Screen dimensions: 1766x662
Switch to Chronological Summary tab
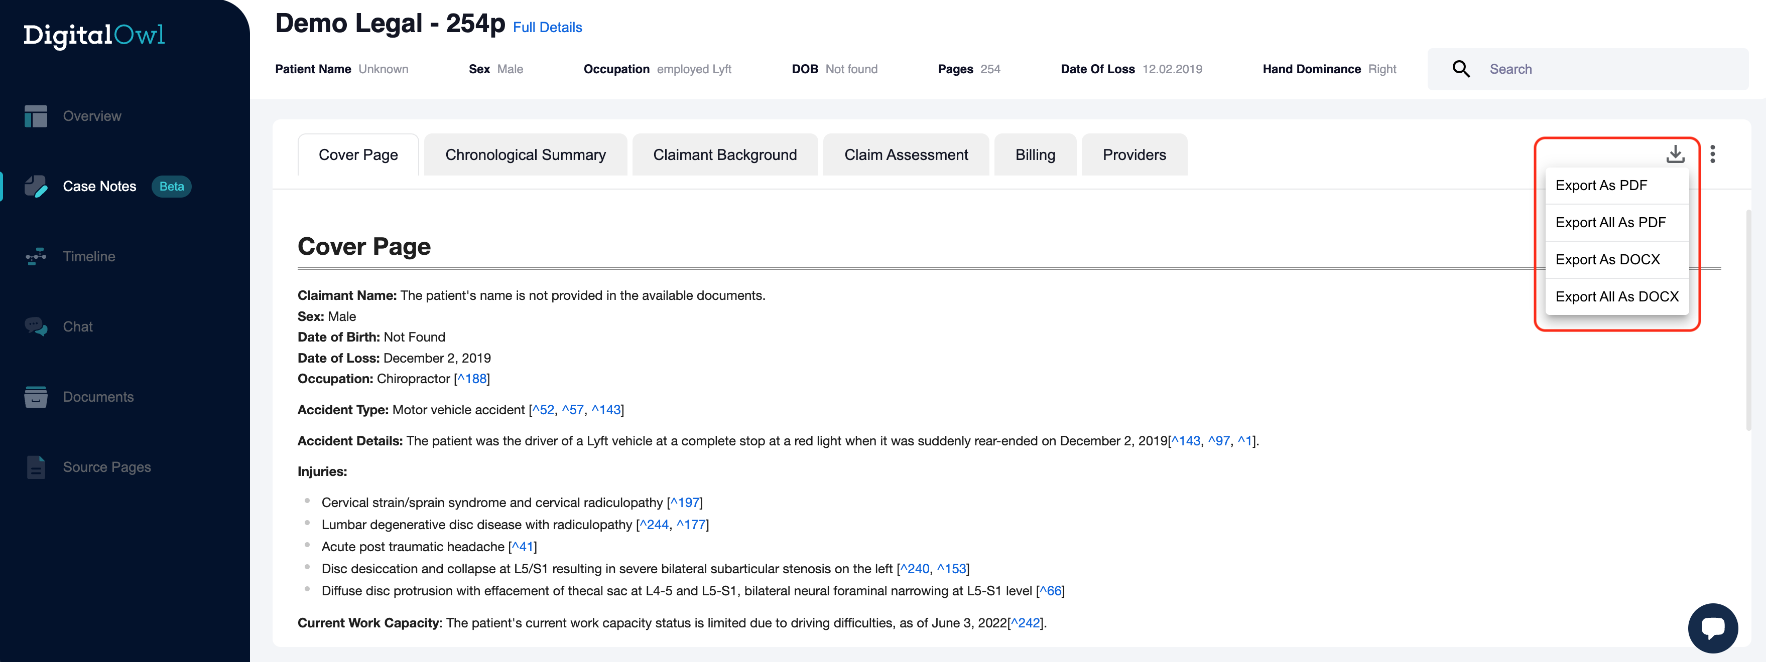point(525,155)
